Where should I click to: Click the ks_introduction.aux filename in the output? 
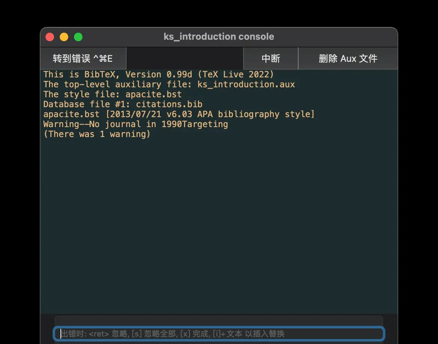pos(246,84)
